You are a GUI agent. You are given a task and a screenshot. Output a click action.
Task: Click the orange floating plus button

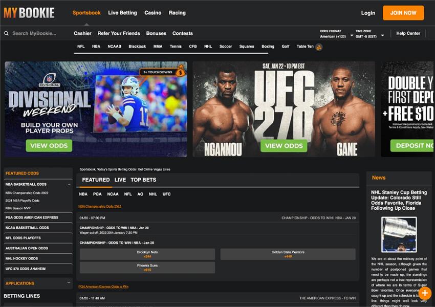click(x=425, y=293)
